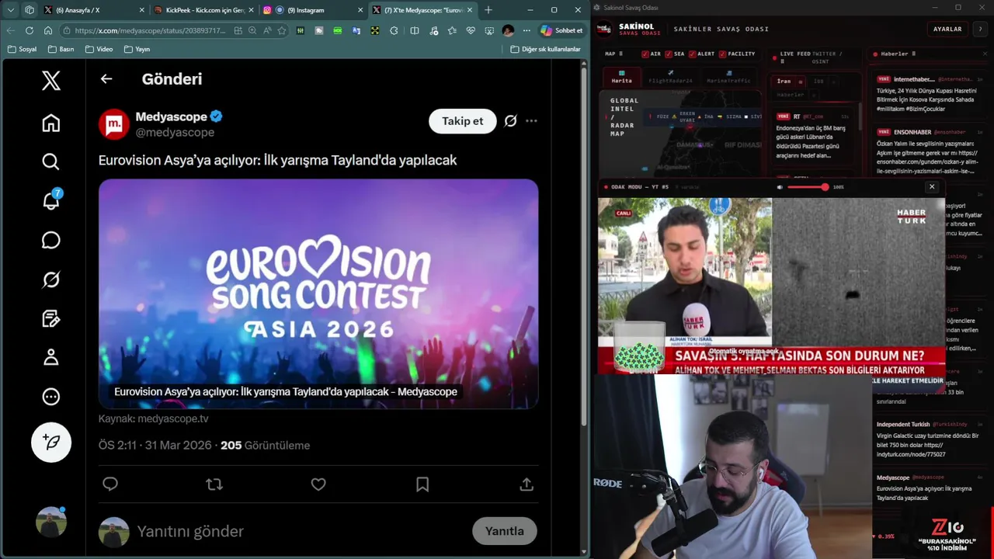
Task: Open messages chat bubble in X sidebar
Action: click(51, 240)
